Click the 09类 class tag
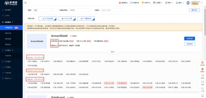 [x=186, y=87]
